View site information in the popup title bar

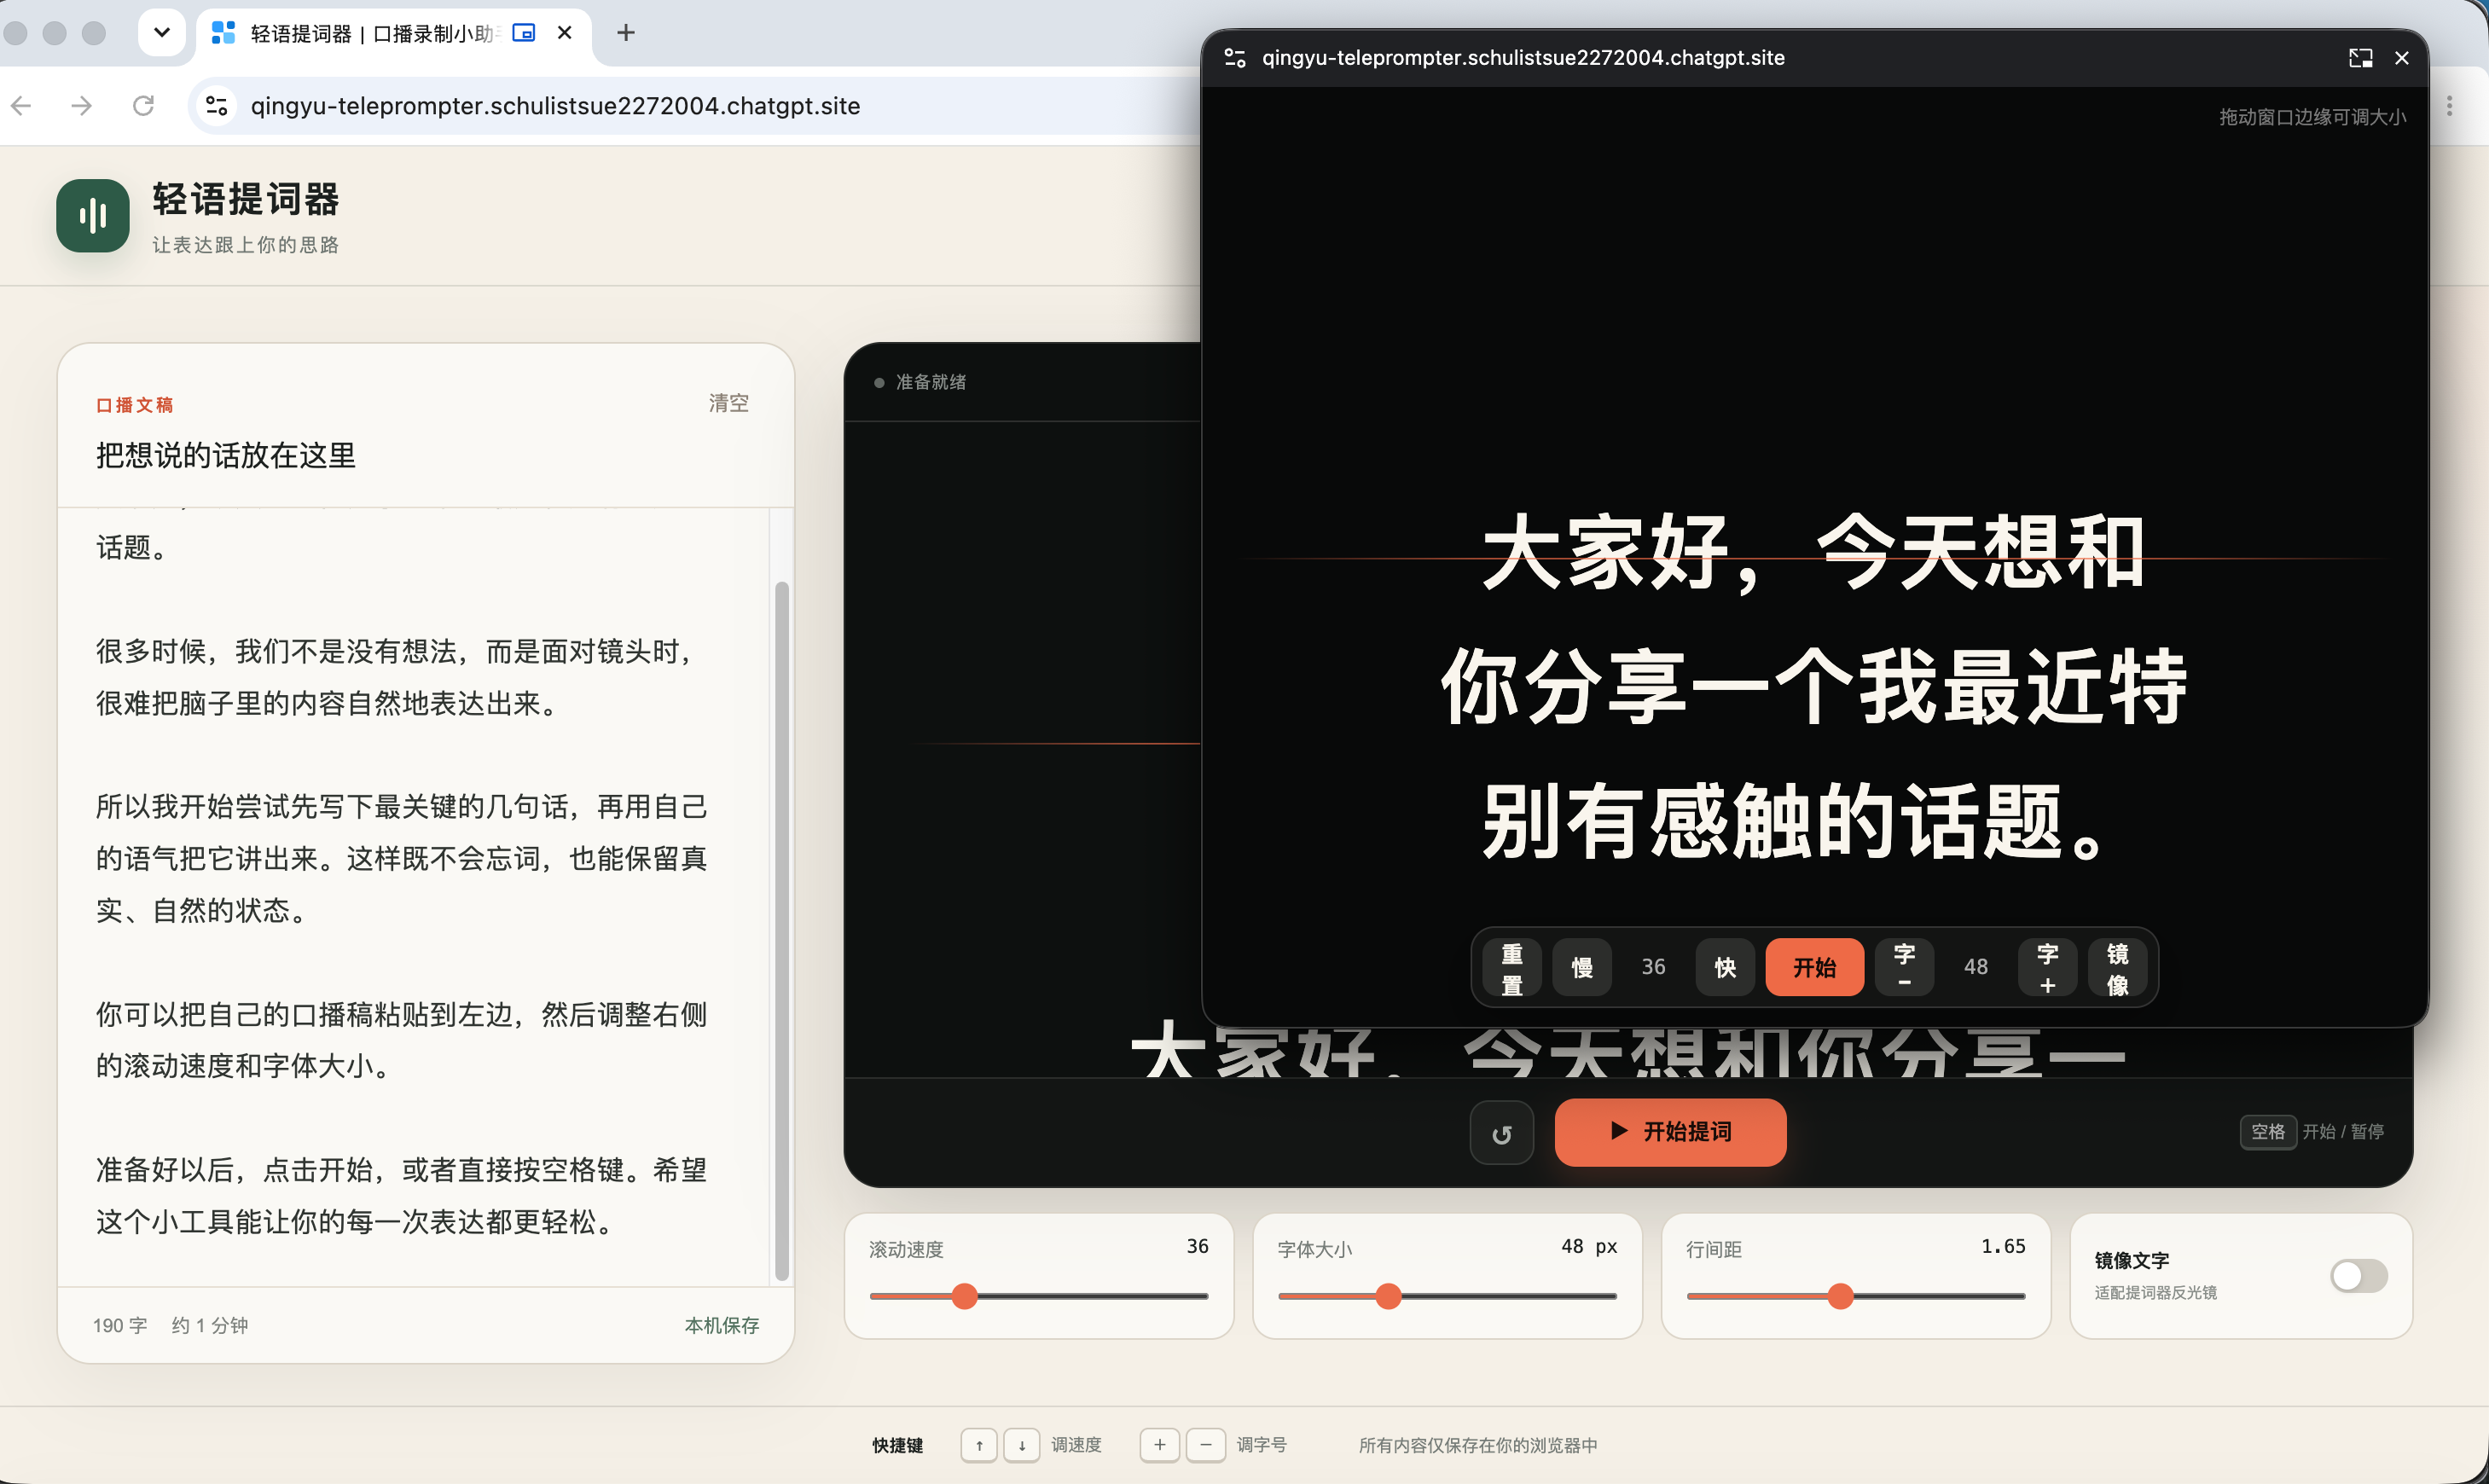[x=1235, y=58]
